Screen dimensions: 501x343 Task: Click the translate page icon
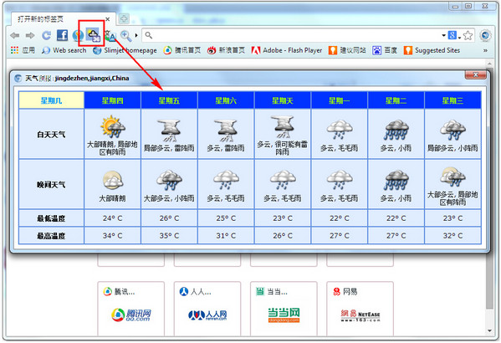pyautogui.click(x=110, y=36)
